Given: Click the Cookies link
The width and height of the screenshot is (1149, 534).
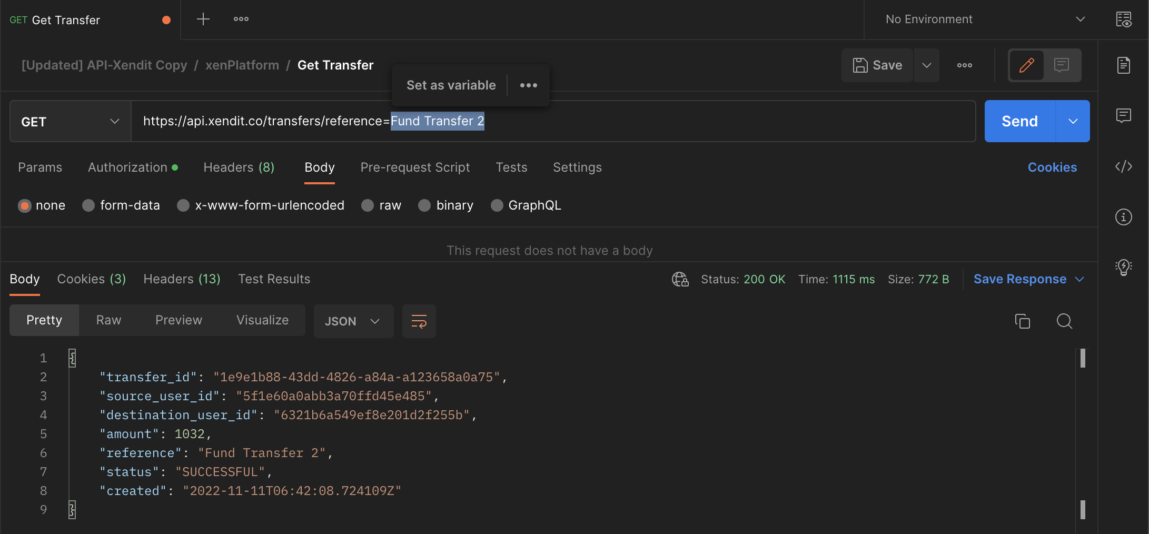Looking at the screenshot, I should pos(1052,167).
